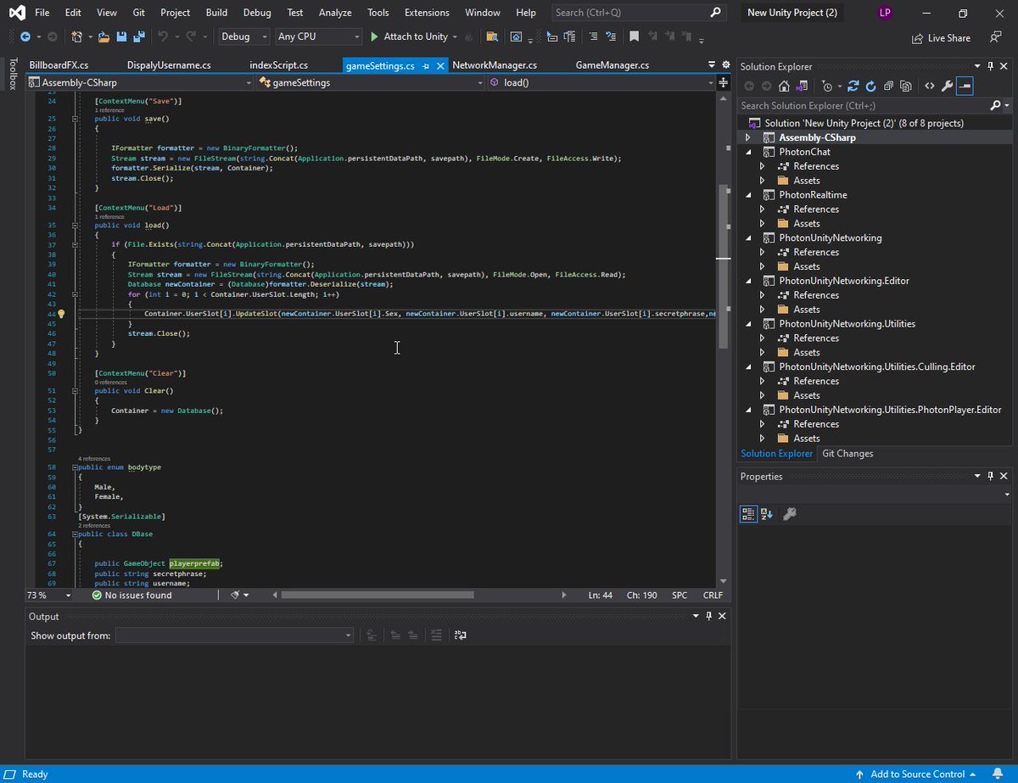Click the Open File folder icon
1018x783 pixels.
pyautogui.click(x=104, y=37)
